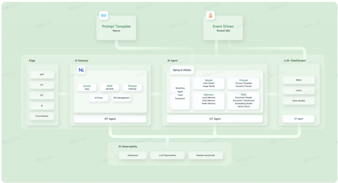Click the AI Gateway OT Agent bar
This screenshot has height=183, width=338.
coord(110,119)
